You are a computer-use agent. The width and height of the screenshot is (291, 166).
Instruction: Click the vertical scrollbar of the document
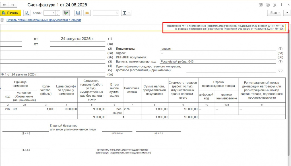tap(289, 93)
